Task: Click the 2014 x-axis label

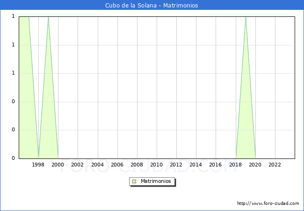Action: point(195,165)
